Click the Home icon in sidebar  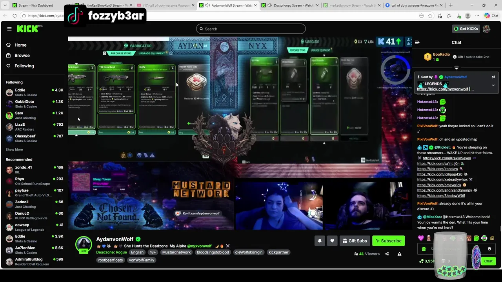tap(8, 45)
